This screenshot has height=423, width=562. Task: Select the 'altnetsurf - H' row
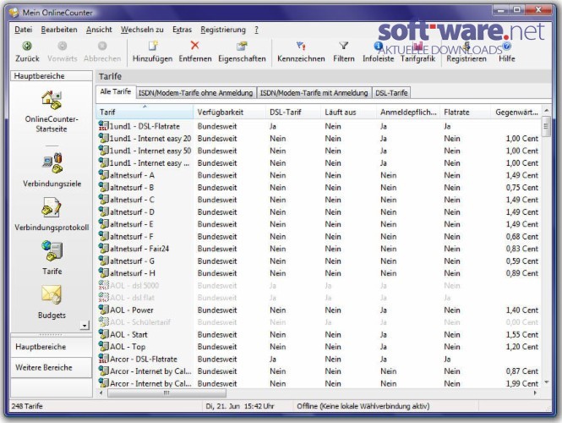tap(319, 273)
